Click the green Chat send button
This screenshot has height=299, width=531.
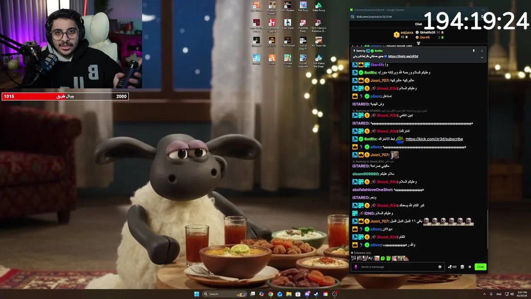point(480,267)
